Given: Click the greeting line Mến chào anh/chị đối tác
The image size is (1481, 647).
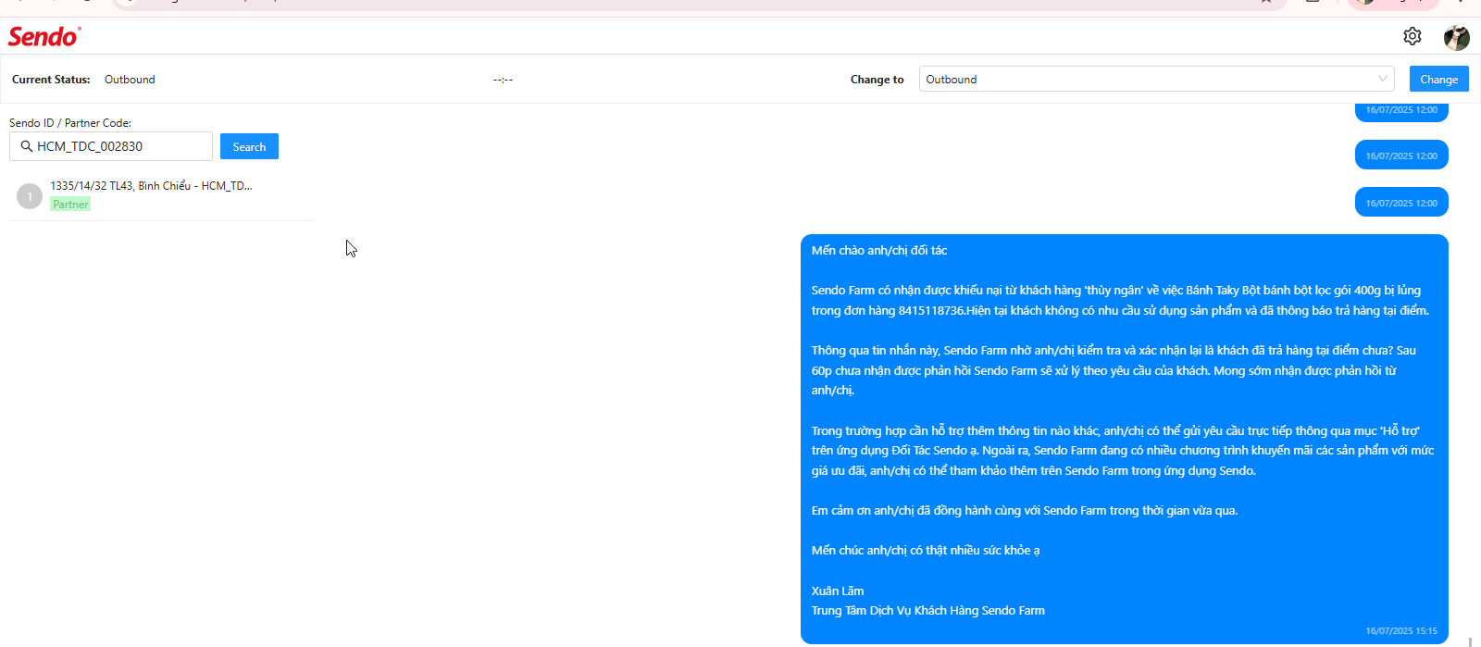Looking at the screenshot, I should [x=879, y=251].
